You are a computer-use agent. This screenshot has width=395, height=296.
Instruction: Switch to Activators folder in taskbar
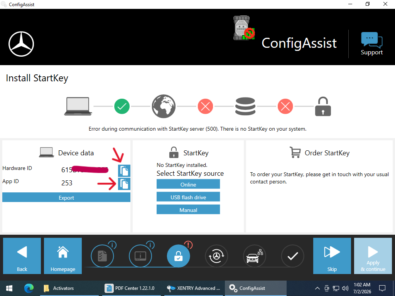(69, 288)
